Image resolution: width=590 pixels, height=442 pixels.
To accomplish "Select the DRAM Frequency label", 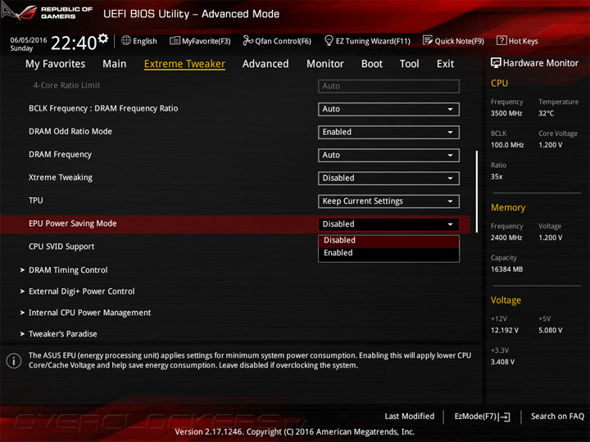I will (60, 155).
